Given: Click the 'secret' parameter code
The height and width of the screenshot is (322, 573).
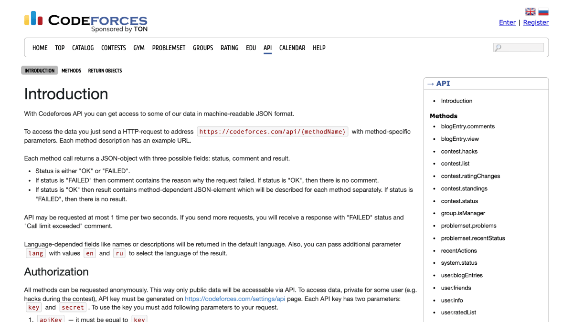Looking at the screenshot, I should pos(73,308).
